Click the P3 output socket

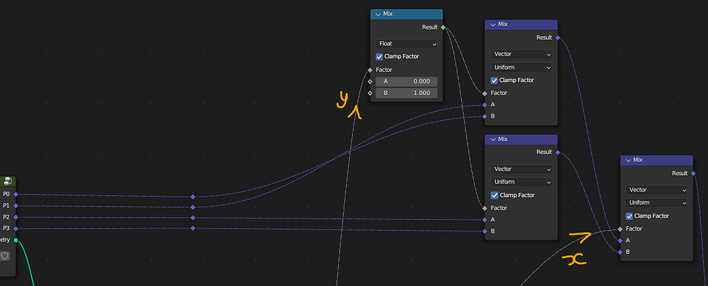tap(16, 229)
